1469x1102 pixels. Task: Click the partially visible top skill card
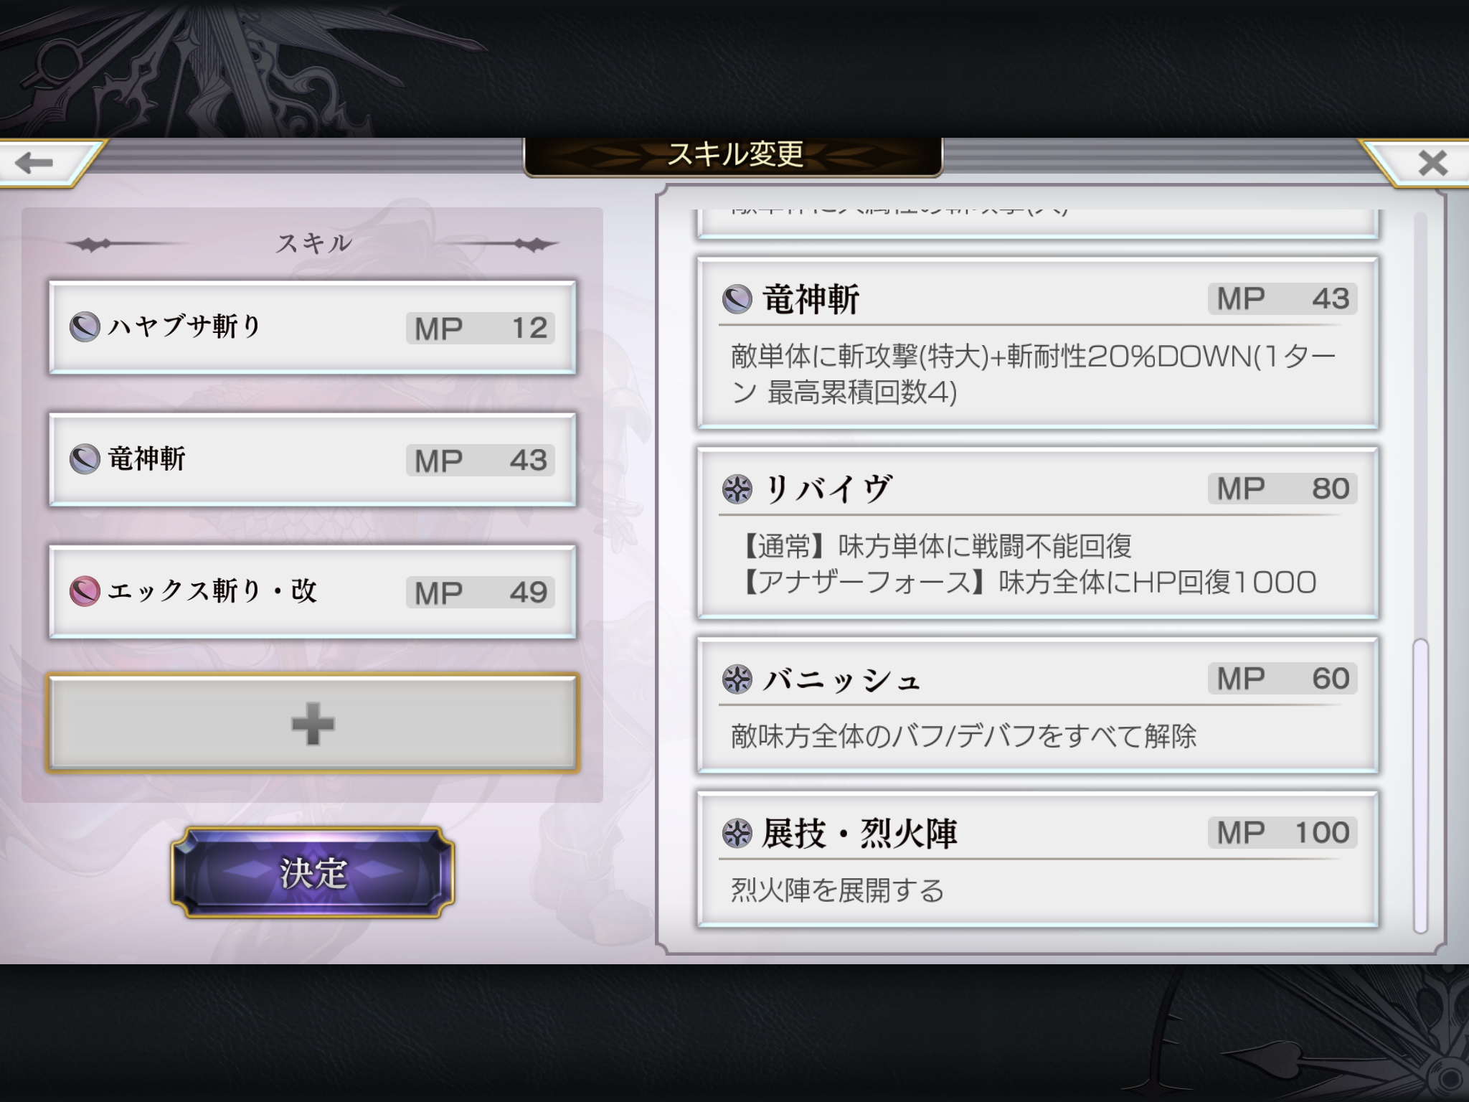1038,224
